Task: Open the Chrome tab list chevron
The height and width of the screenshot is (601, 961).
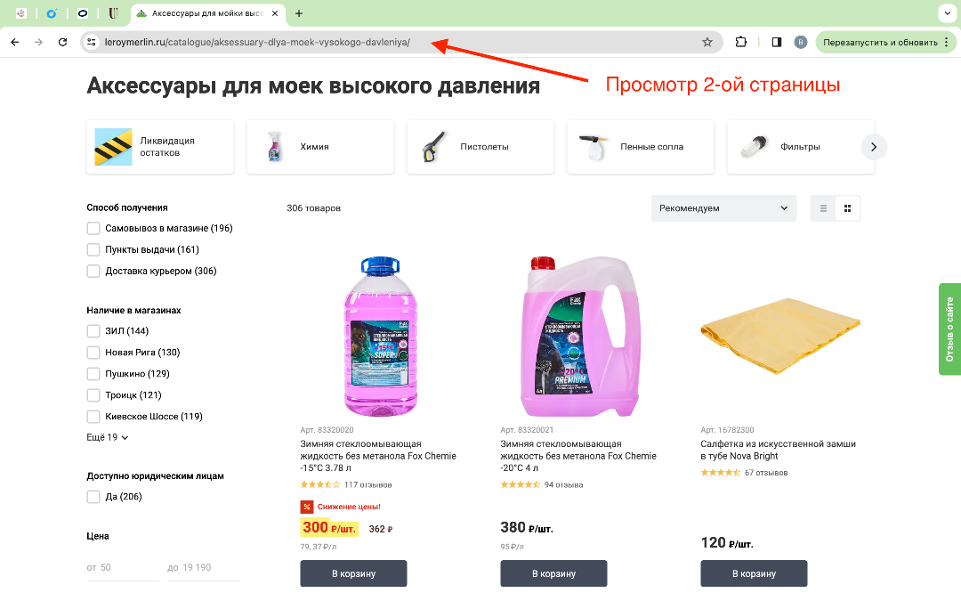Action: coord(946,13)
